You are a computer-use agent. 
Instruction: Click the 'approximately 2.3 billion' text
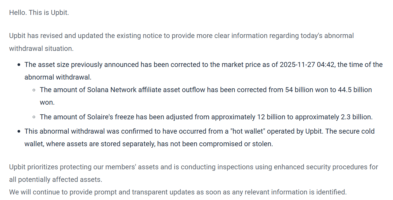point(333,117)
